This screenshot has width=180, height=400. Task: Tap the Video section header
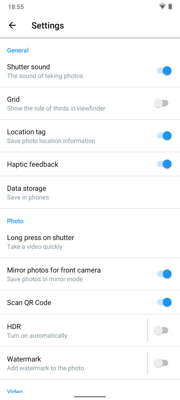[x=15, y=391]
